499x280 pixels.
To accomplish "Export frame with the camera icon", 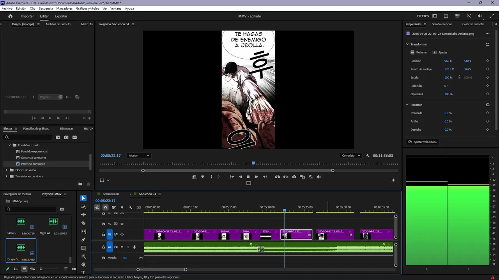I will tap(294, 177).
